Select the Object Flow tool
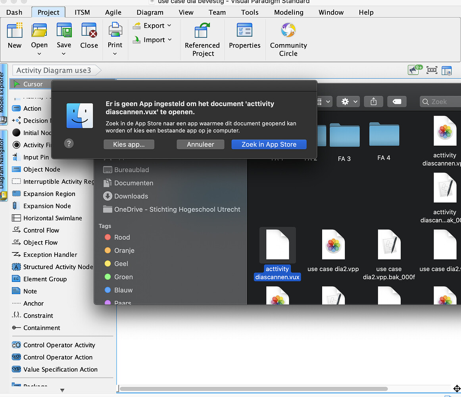The width and height of the screenshot is (461, 397). pyautogui.click(x=35, y=242)
